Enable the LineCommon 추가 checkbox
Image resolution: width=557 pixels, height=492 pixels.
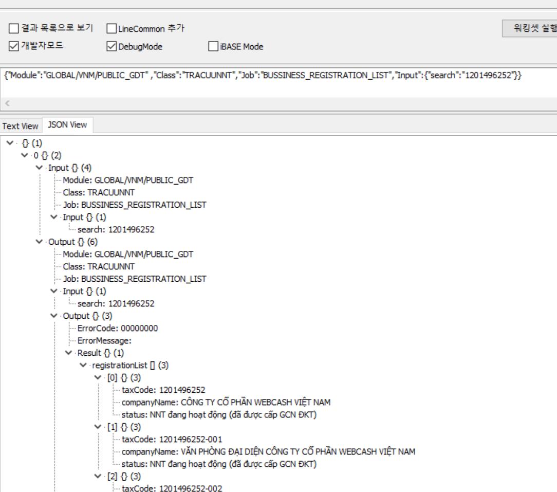112,28
